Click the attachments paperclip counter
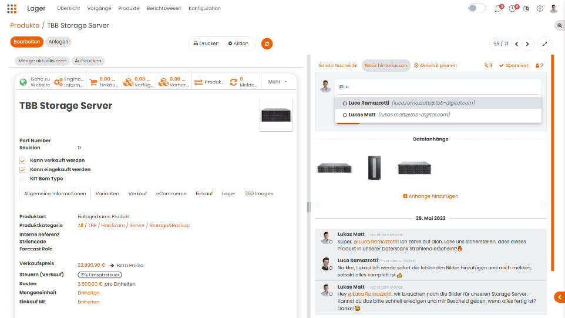The width and height of the screenshot is (565, 318). click(488, 66)
